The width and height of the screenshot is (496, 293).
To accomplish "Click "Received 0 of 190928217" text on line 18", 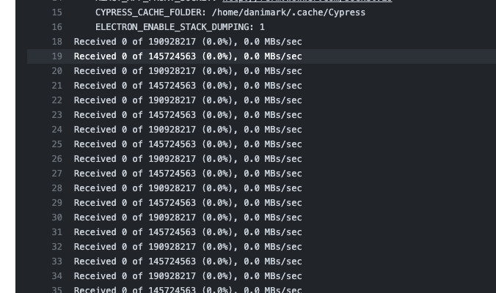I will pos(135,42).
